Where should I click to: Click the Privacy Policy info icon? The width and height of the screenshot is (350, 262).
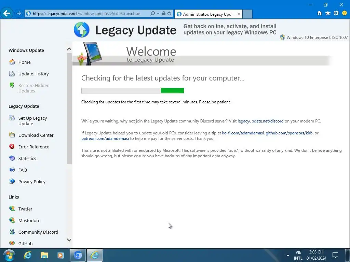tap(12, 181)
